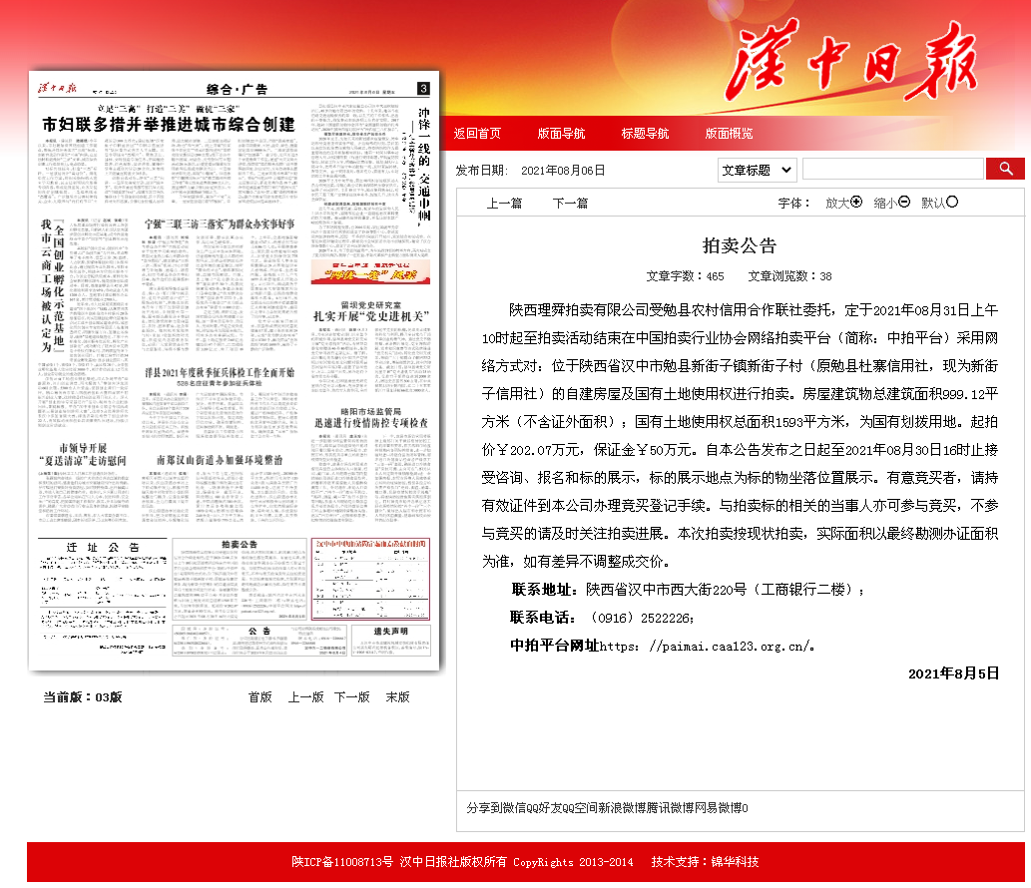This screenshot has height=888, width=1031.
Task: Open the article 洋县2021年度秋季征兵体检工作全面开始
Action: [x=220, y=373]
